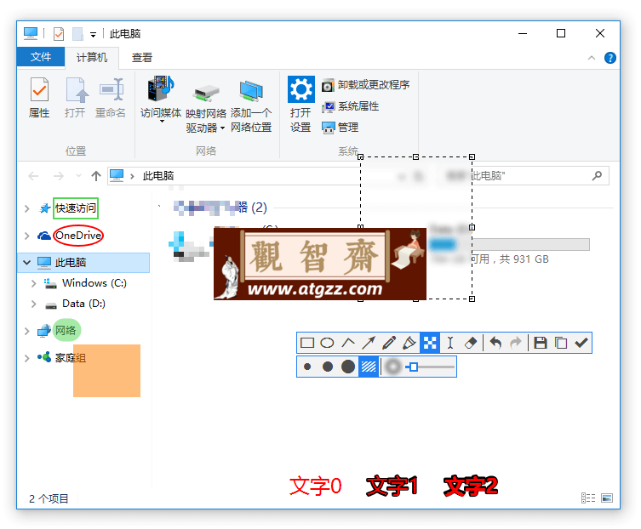Save the screenshot to file

click(541, 343)
